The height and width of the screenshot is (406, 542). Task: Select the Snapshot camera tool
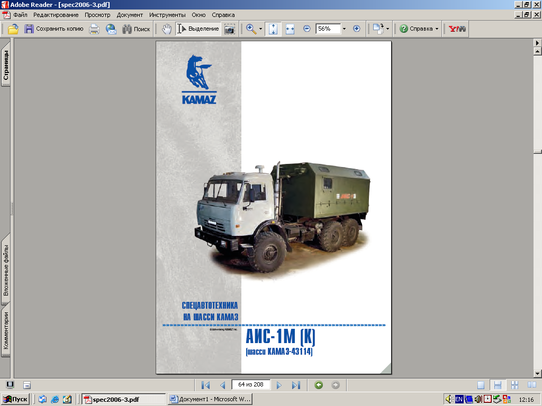click(230, 29)
